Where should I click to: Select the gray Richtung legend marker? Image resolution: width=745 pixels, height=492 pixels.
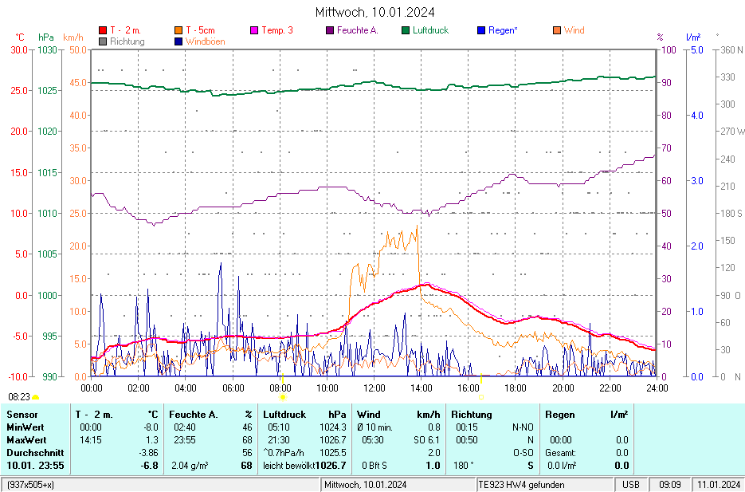click(103, 41)
